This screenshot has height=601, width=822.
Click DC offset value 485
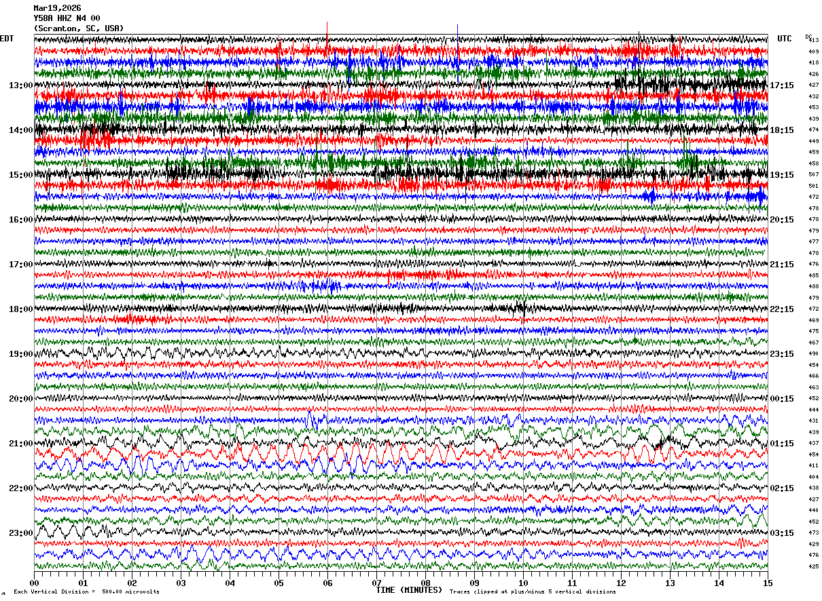click(813, 275)
